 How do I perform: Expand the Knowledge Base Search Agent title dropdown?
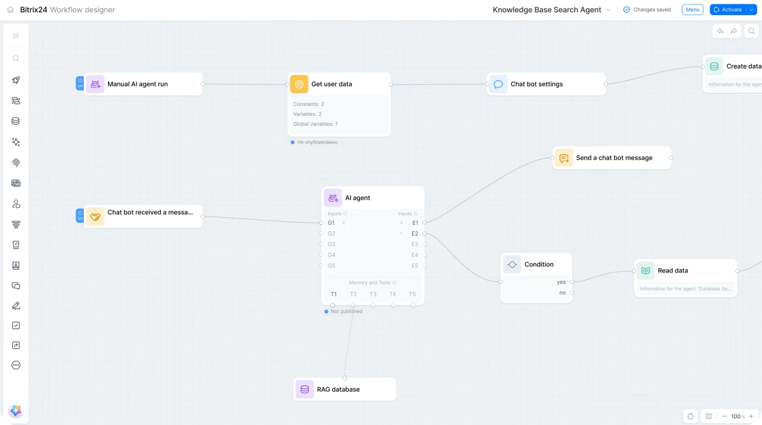click(608, 10)
